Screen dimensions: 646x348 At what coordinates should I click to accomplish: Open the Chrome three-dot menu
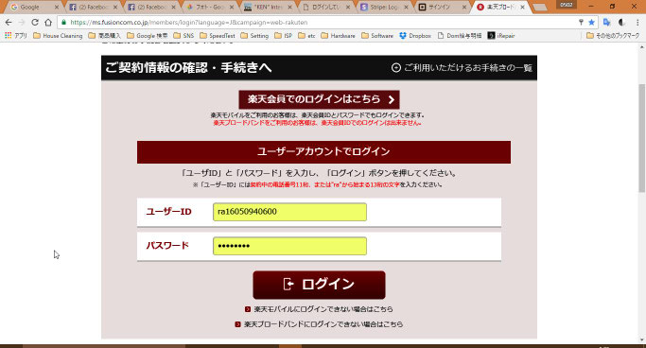pyautogui.click(x=637, y=23)
